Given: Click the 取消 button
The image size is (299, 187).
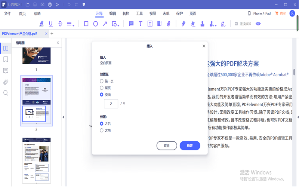Looking at the screenshot, I should click(x=167, y=145).
